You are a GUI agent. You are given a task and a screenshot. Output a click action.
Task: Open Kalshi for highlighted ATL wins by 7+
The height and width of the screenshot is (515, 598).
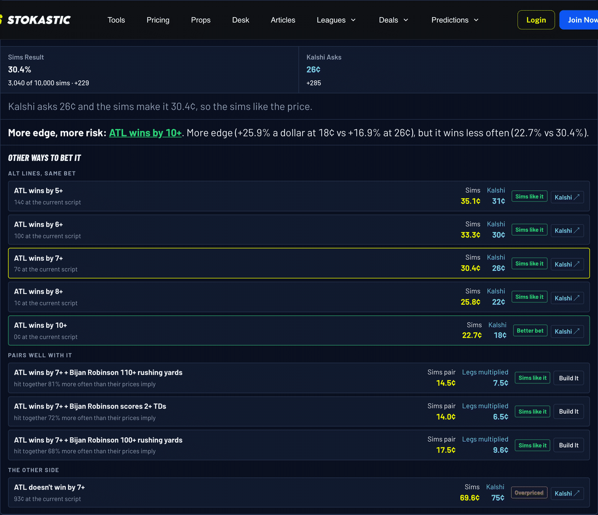pos(567,264)
